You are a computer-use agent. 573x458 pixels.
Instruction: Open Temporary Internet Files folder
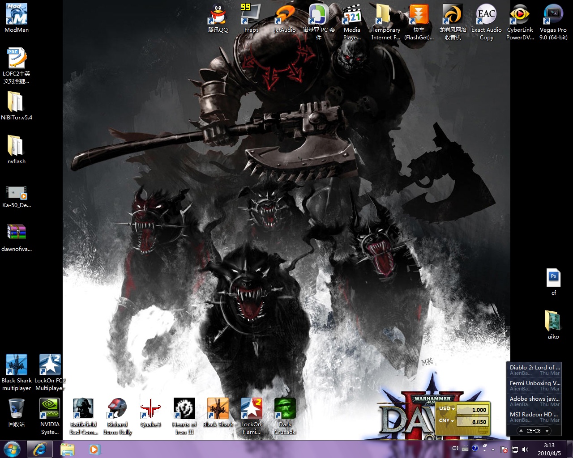click(386, 22)
